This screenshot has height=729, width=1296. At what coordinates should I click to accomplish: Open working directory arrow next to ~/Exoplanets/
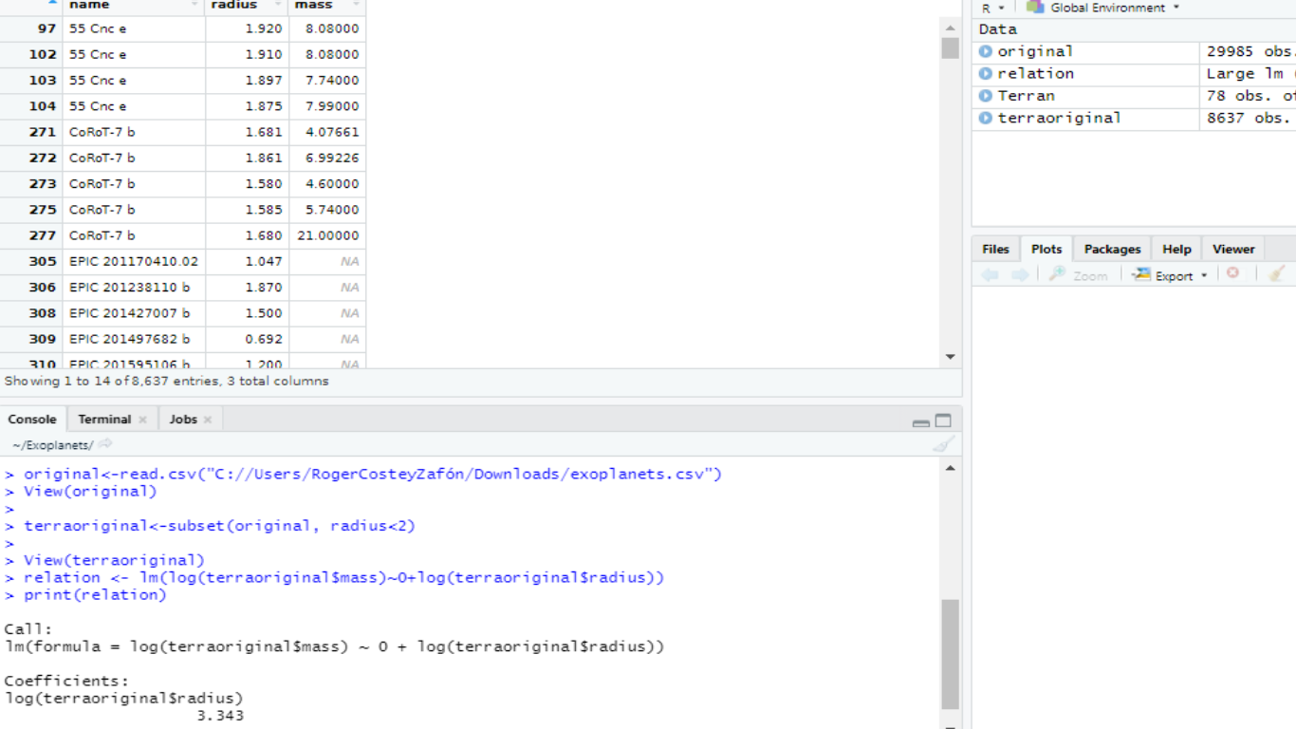coord(105,444)
